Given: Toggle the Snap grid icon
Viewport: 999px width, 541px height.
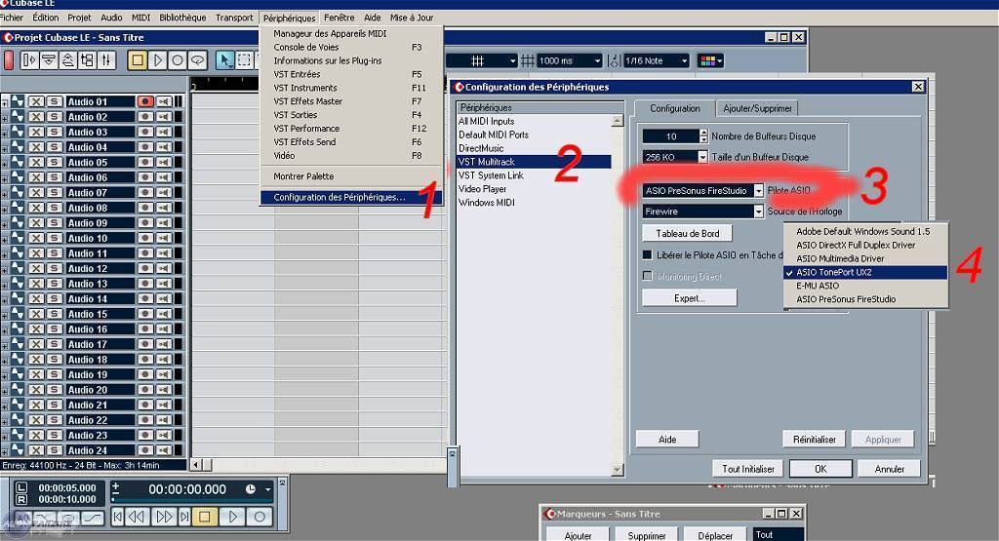Looking at the screenshot, I should (x=528, y=61).
